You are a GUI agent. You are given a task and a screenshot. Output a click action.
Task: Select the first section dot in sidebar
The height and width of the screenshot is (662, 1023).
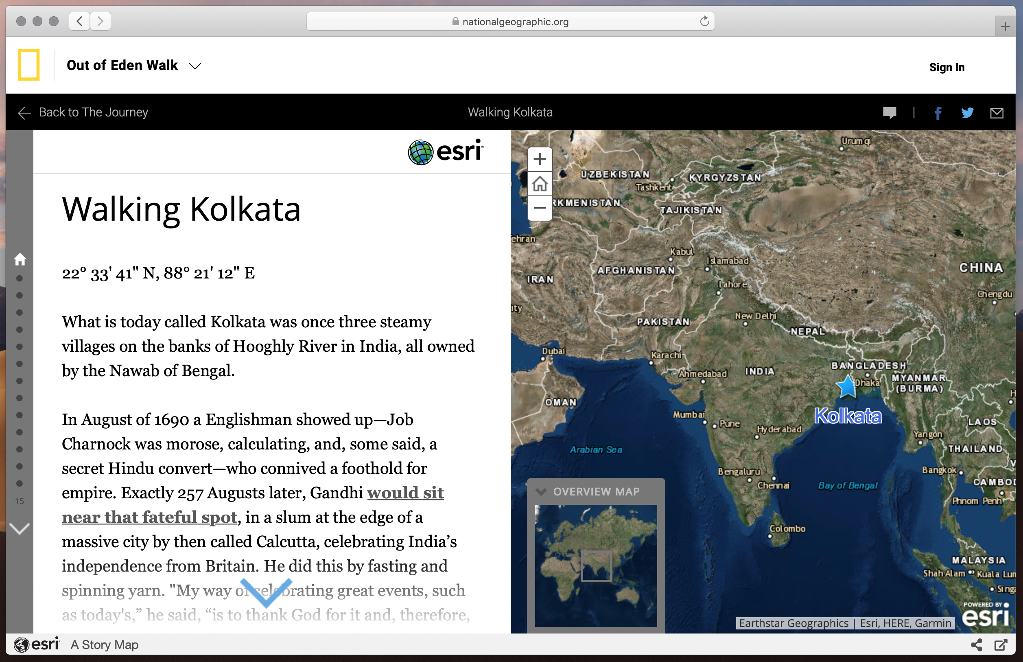pyautogui.click(x=20, y=278)
